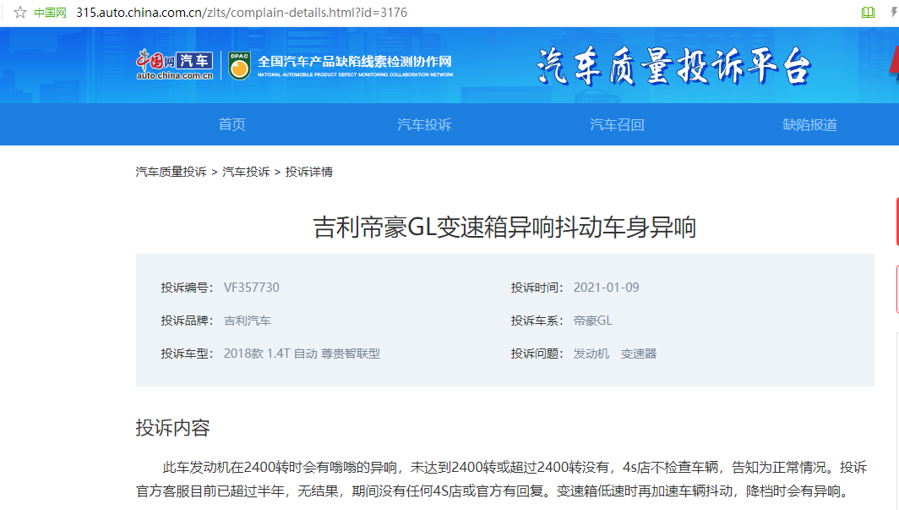Click the 中国网 site label in address bar
The height and width of the screenshot is (510, 899).
pyautogui.click(x=50, y=13)
